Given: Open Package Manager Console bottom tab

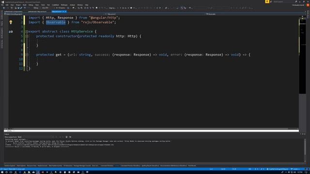Looking at the screenshot, I should pyautogui.click(x=82, y=166).
